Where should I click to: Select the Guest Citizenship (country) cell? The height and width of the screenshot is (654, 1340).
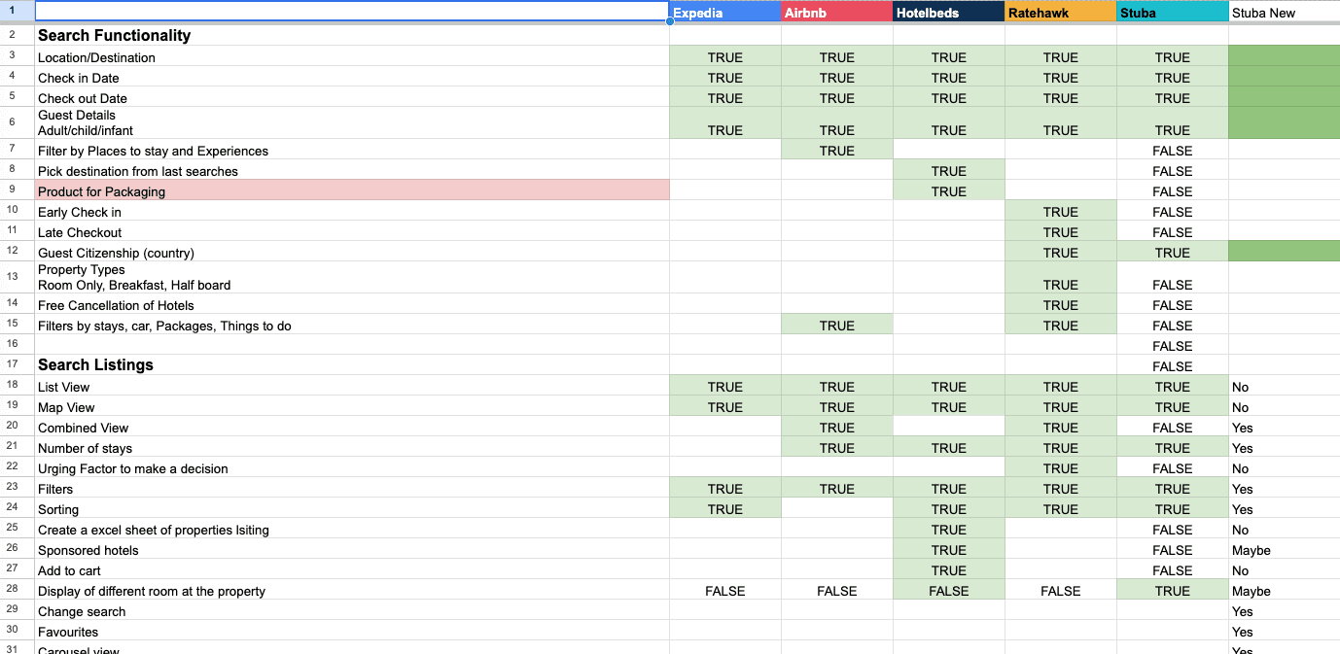[x=352, y=252]
